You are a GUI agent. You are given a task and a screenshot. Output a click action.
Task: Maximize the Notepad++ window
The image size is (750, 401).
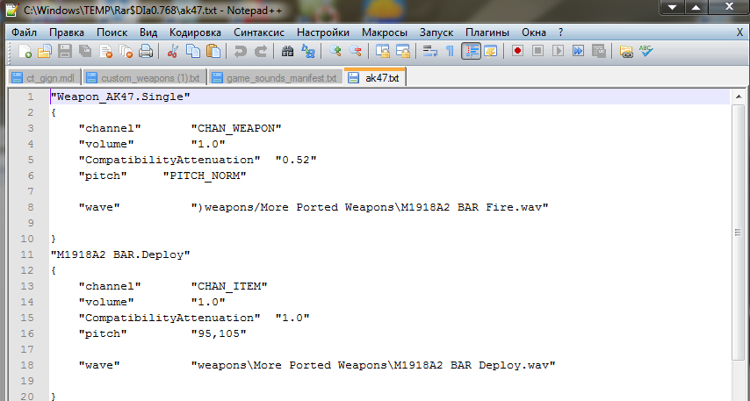click(x=696, y=7)
